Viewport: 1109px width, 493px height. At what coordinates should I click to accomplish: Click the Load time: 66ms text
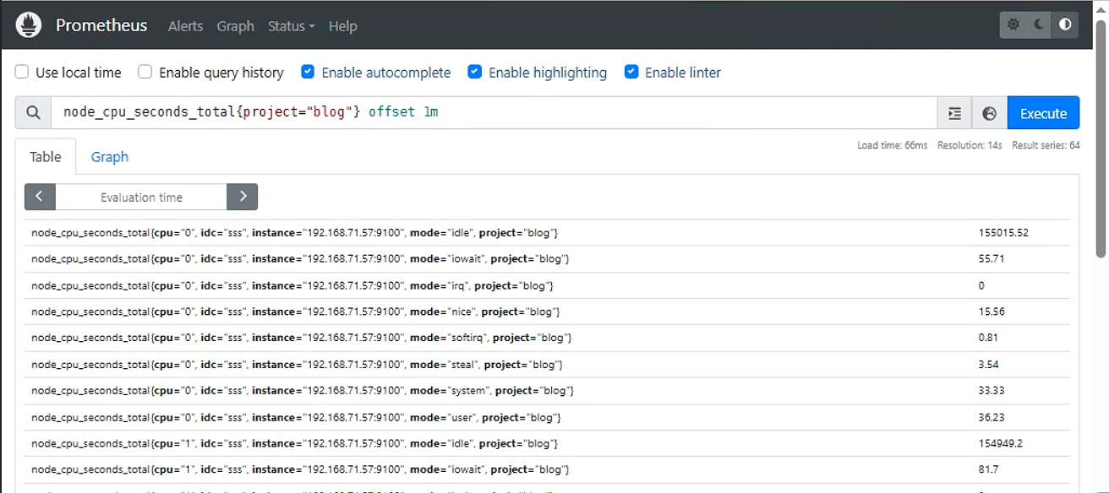(892, 145)
